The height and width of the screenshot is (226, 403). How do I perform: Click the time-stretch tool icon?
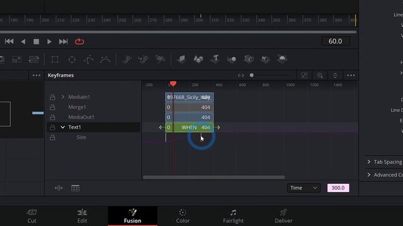pos(59,188)
